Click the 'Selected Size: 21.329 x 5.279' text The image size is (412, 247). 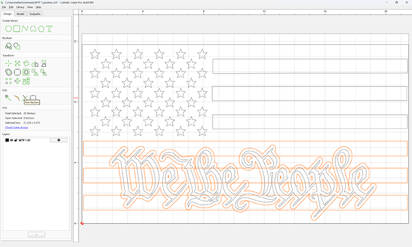point(22,123)
